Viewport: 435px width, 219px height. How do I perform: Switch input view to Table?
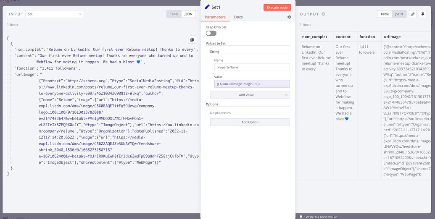coord(174,14)
